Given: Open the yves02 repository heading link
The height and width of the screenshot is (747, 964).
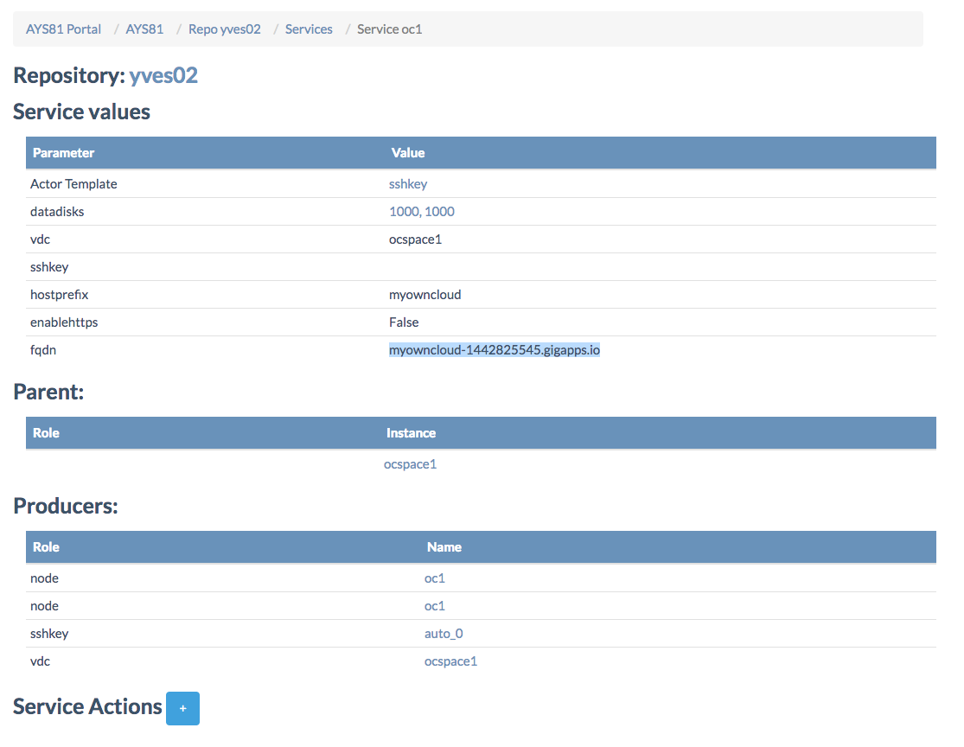Looking at the screenshot, I should point(163,75).
